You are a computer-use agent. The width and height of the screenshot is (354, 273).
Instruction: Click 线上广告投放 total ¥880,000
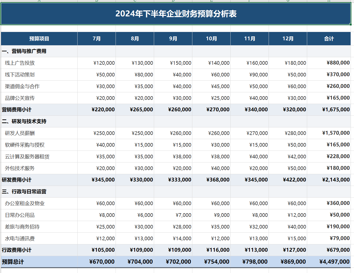pyautogui.click(x=329, y=63)
